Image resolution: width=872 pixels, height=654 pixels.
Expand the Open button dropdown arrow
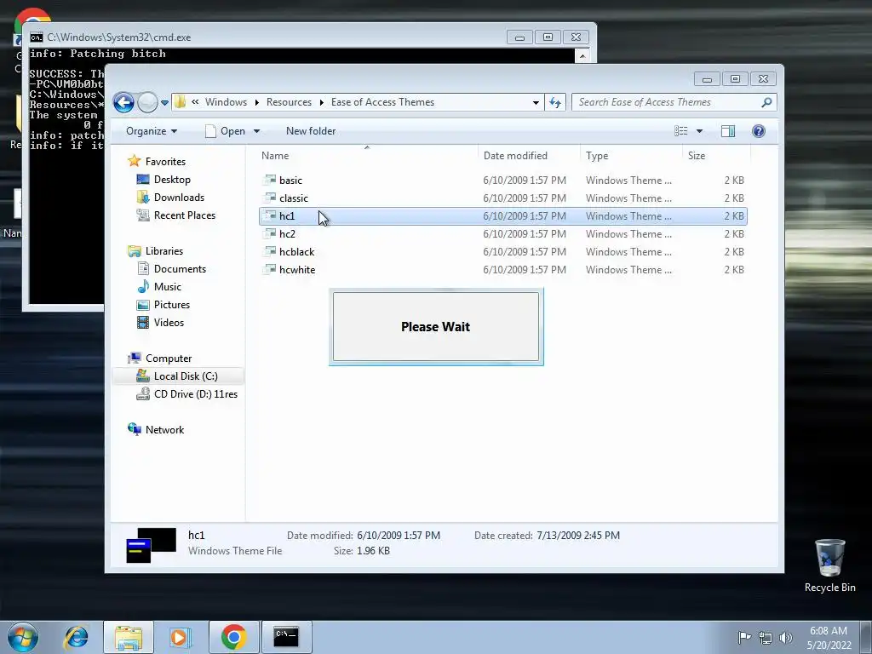pos(257,131)
